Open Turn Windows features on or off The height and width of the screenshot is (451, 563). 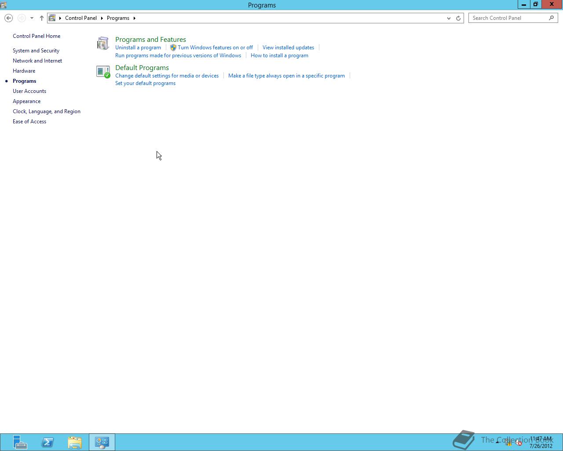tap(215, 48)
